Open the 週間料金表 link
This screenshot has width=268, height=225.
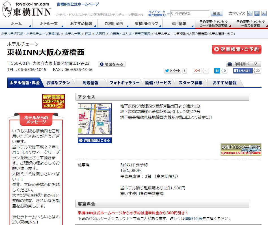[193, 218]
